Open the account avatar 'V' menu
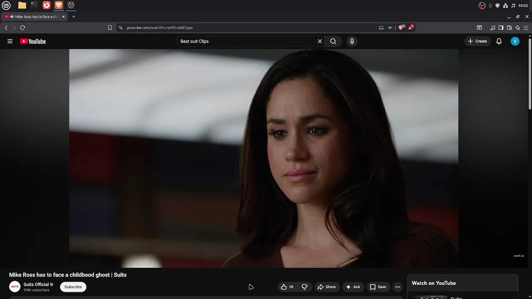The width and height of the screenshot is (532, 299). point(515,41)
